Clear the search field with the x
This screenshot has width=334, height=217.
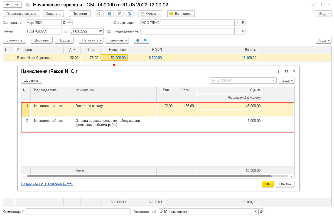pyautogui.click(x=274, y=80)
